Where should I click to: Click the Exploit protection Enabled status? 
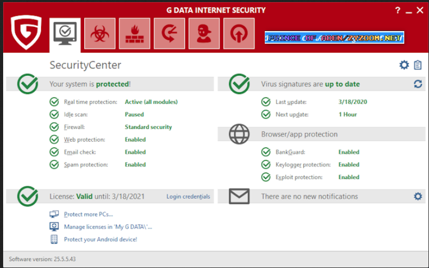click(x=349, y=177)
